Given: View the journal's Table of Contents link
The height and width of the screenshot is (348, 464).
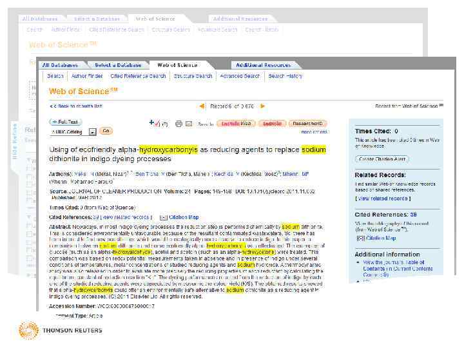Looking at the screenshot, I should tap(398, 269).
